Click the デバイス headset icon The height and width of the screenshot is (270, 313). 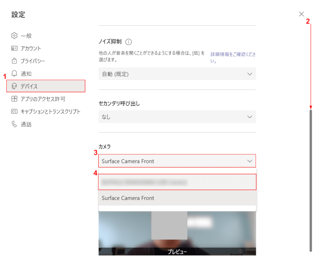click(x=14, y=86)
